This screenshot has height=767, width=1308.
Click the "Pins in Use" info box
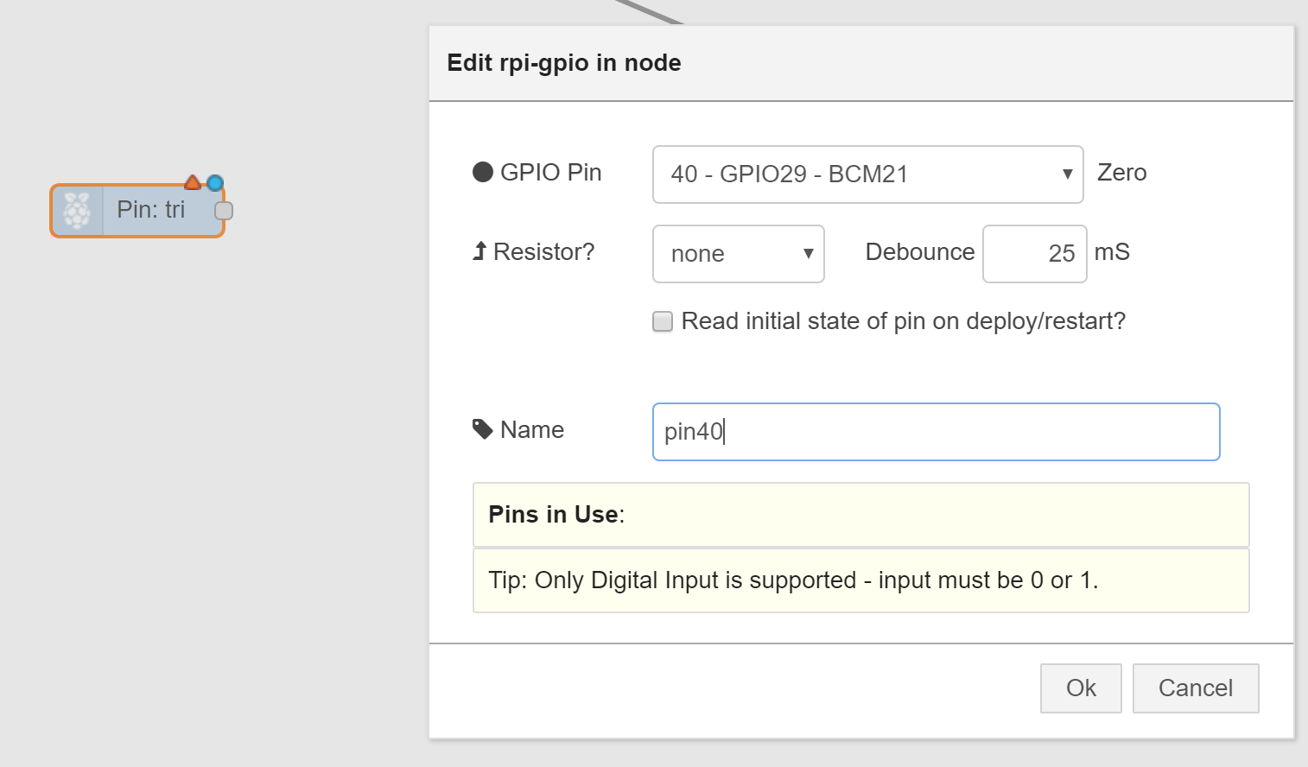click(x=860, y=515)
